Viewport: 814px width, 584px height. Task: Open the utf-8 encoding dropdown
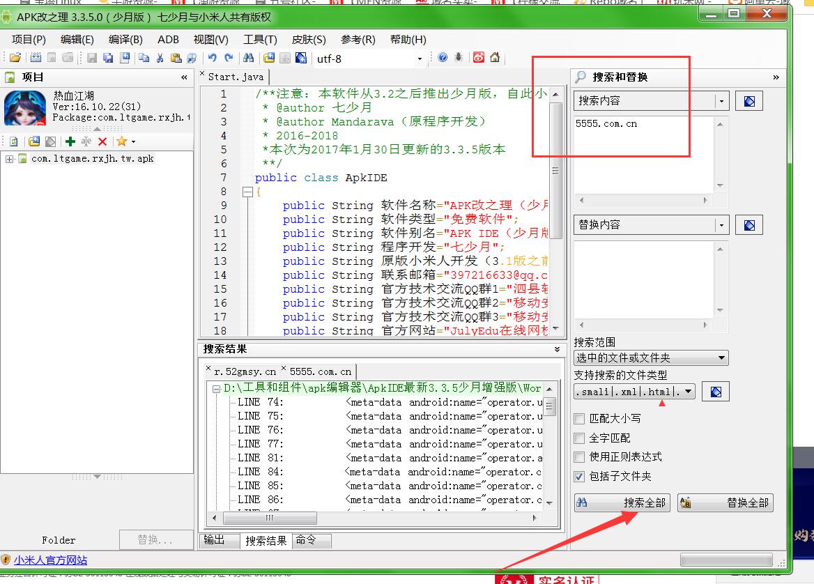click(420, 59)
